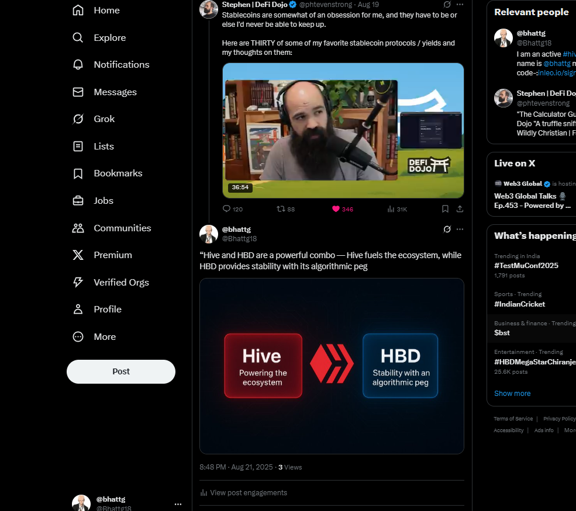
Task: Open Messages envelope icon
Action: (78, 92)
